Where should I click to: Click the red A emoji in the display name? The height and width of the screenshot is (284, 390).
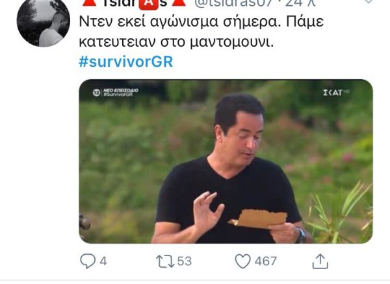148,4
